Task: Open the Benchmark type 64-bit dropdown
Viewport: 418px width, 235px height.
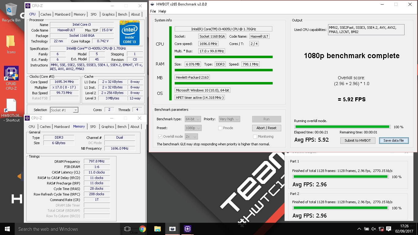Action: point(193,119)
